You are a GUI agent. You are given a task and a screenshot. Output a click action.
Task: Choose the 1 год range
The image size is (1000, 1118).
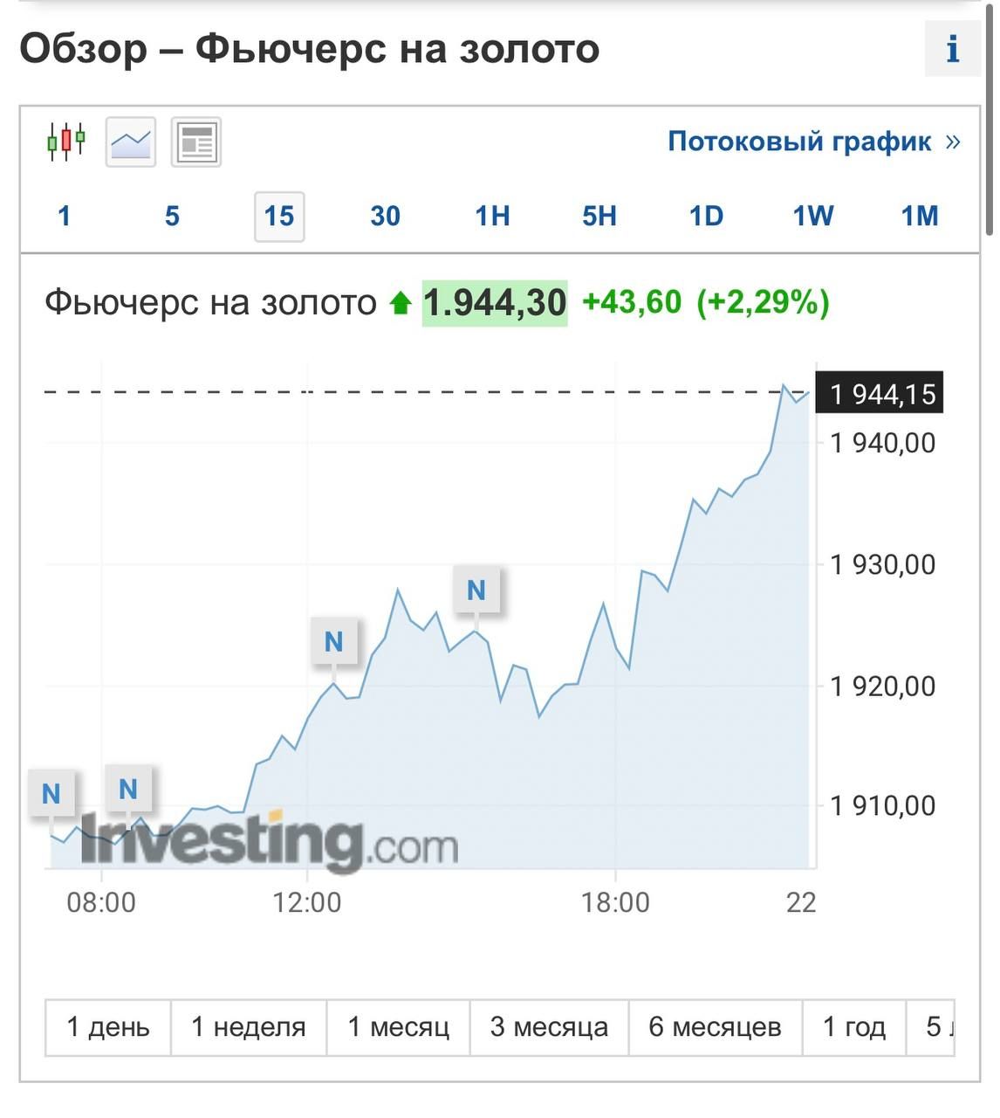[x=854, y=1027]
